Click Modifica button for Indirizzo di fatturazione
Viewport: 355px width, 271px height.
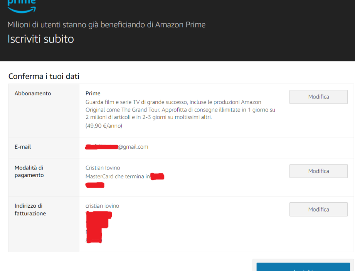(318, 209)
